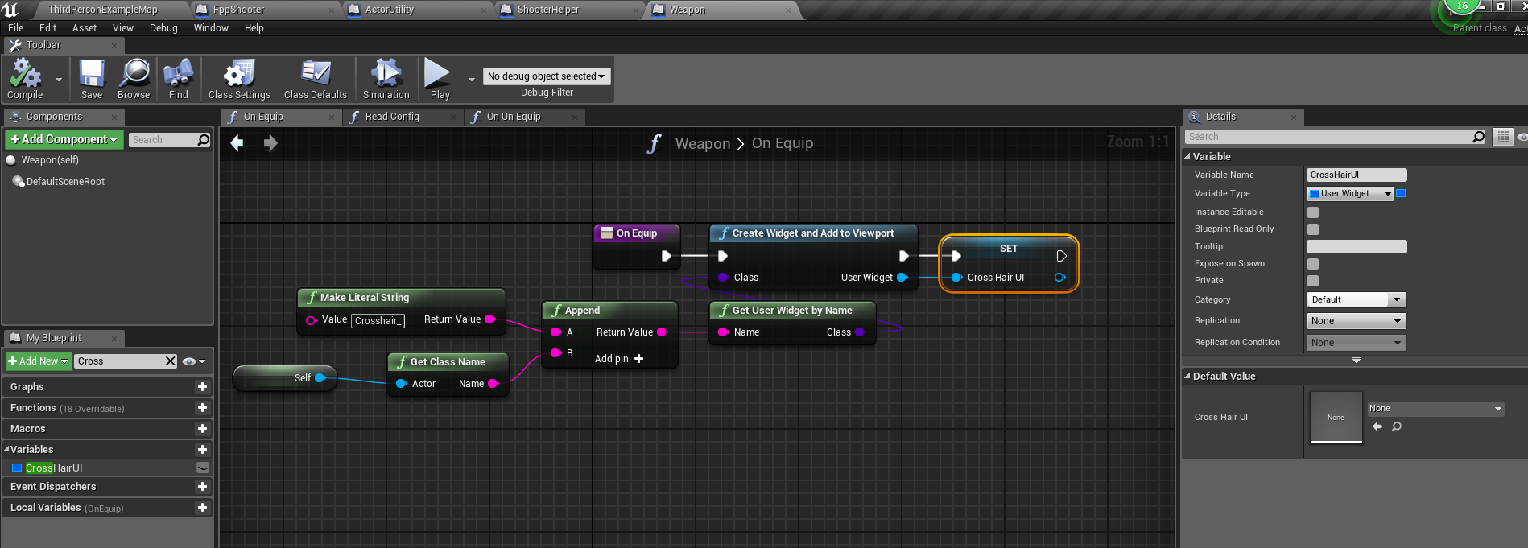Toggle Blueprint Read Only checkbox

1313,229
